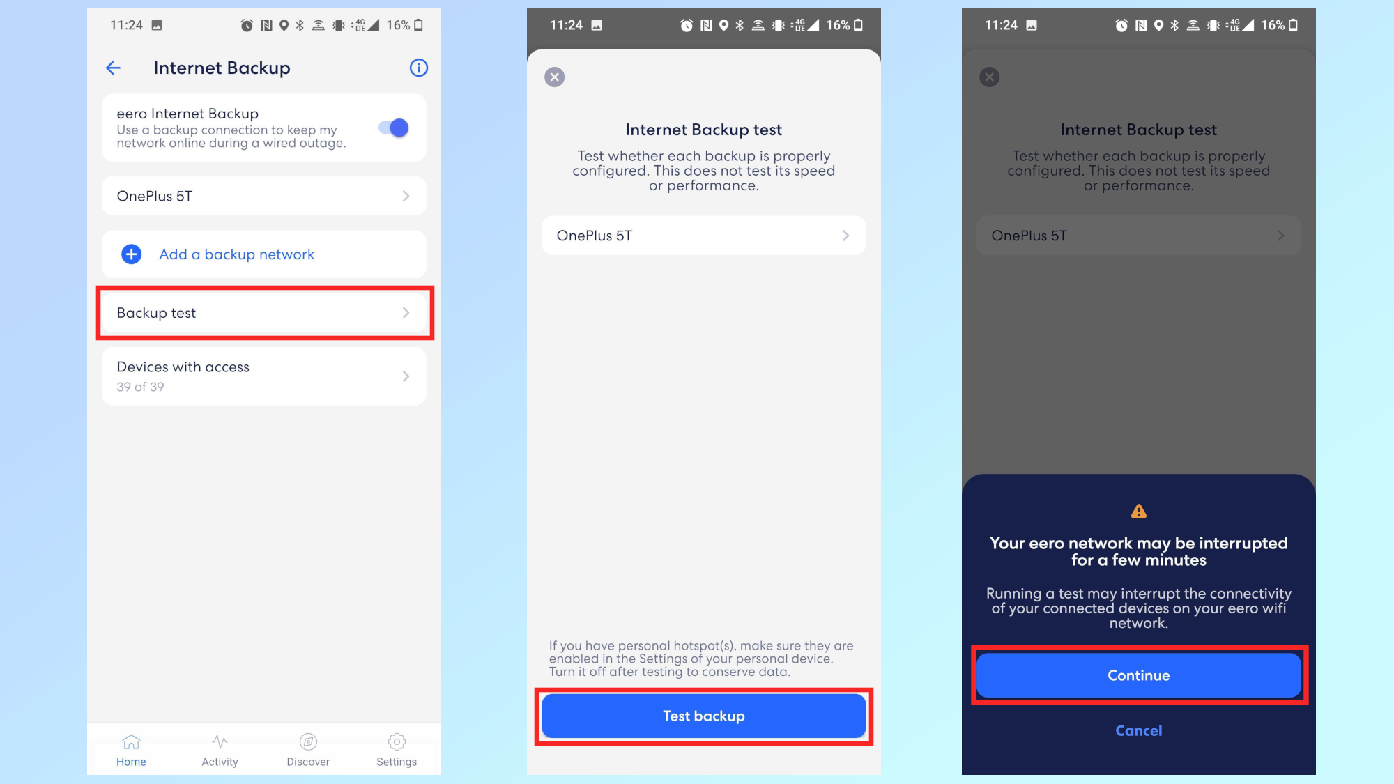This screenshot has height=784, width=1394.
Task: Tap the close X icon on test dialog
Action: pyautogui.click(x=554, y=77)
